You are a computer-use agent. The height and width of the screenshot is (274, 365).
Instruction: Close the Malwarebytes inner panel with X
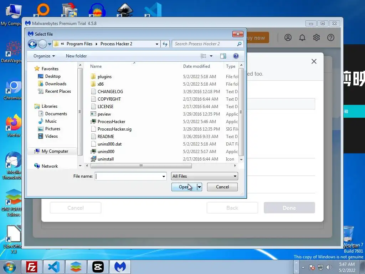[x=314, y=61]
